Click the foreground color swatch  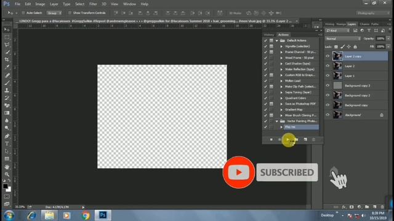pos(6,186)
